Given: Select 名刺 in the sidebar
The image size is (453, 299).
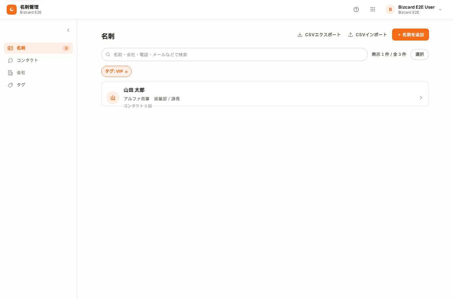Looking at the screenshot, I should pos(38,48).
